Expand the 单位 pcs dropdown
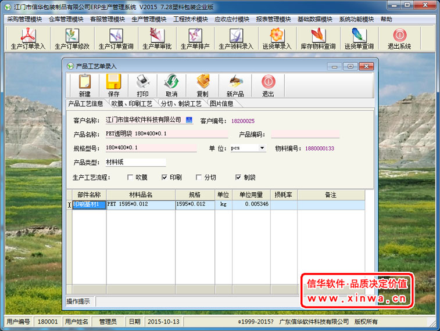Image resolution: width=440 pixels, height=331 pixels. 262,148
